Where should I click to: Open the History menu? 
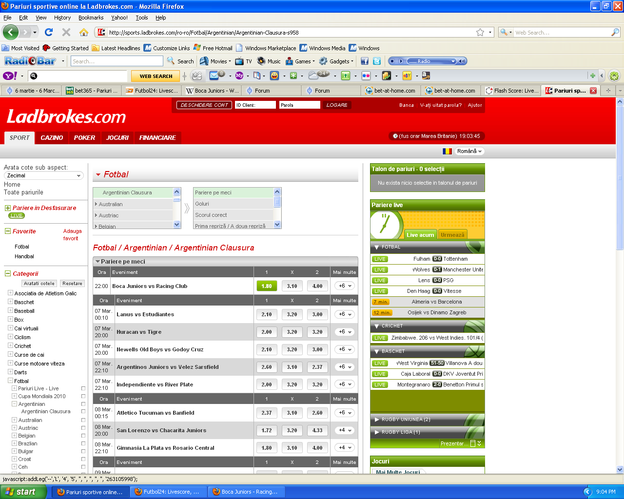[62, 18]
